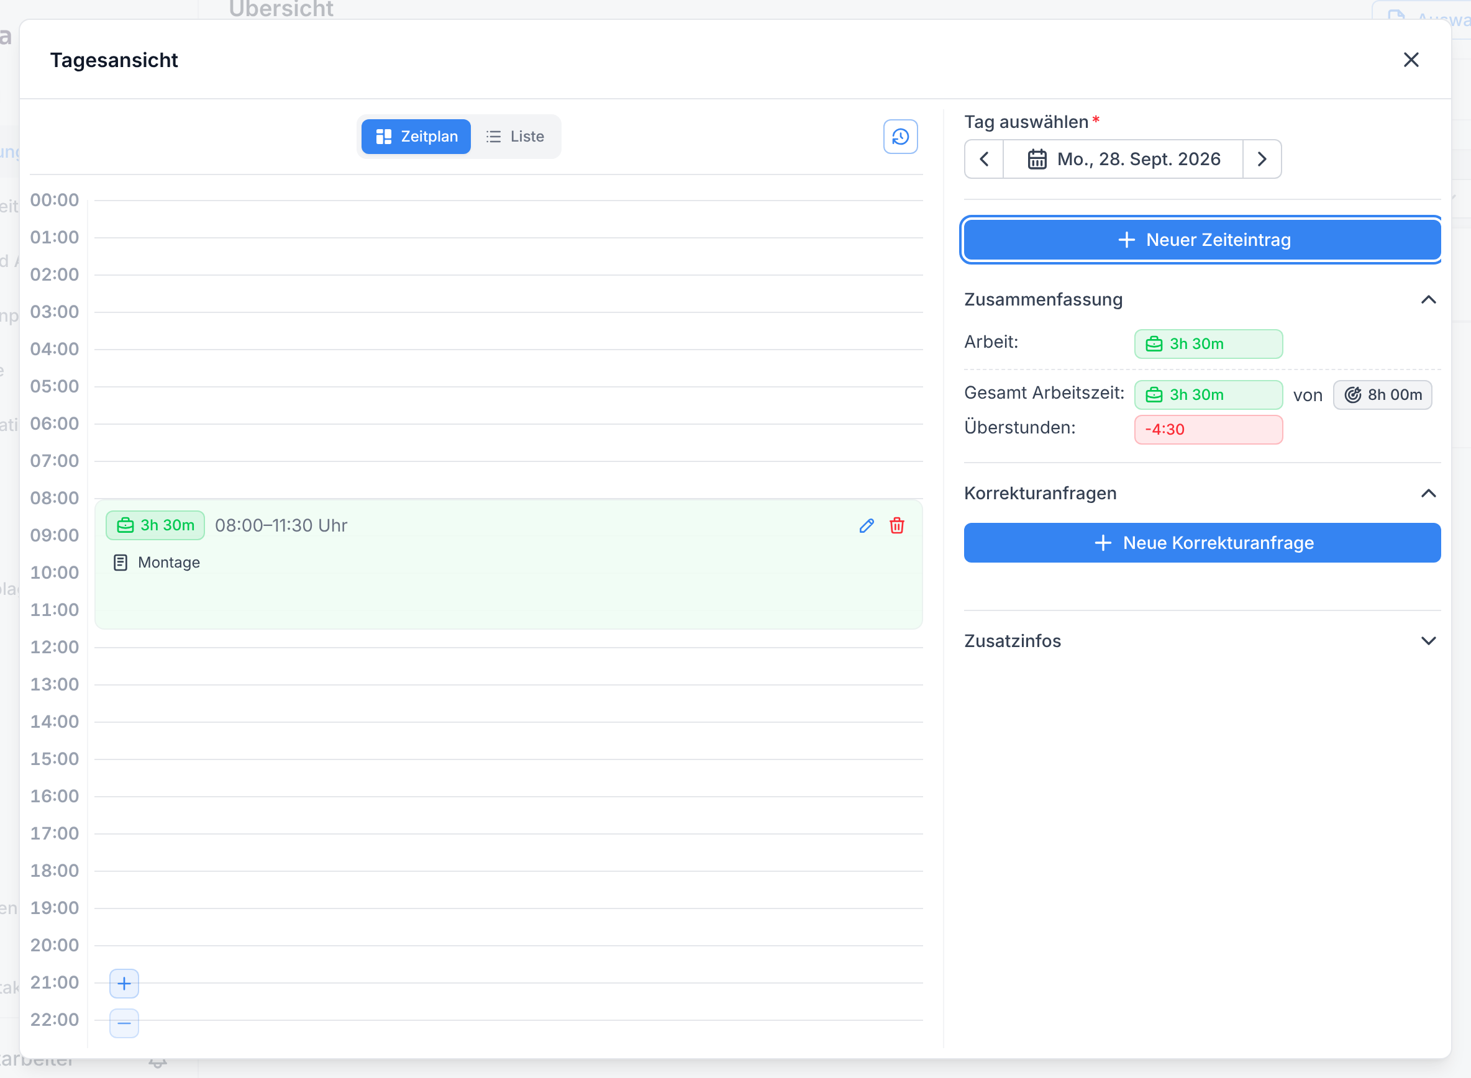Click the 22:00 hour label

tap(54, 1020)
